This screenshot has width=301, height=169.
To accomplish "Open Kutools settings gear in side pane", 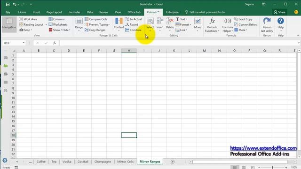I will [5, 161].
